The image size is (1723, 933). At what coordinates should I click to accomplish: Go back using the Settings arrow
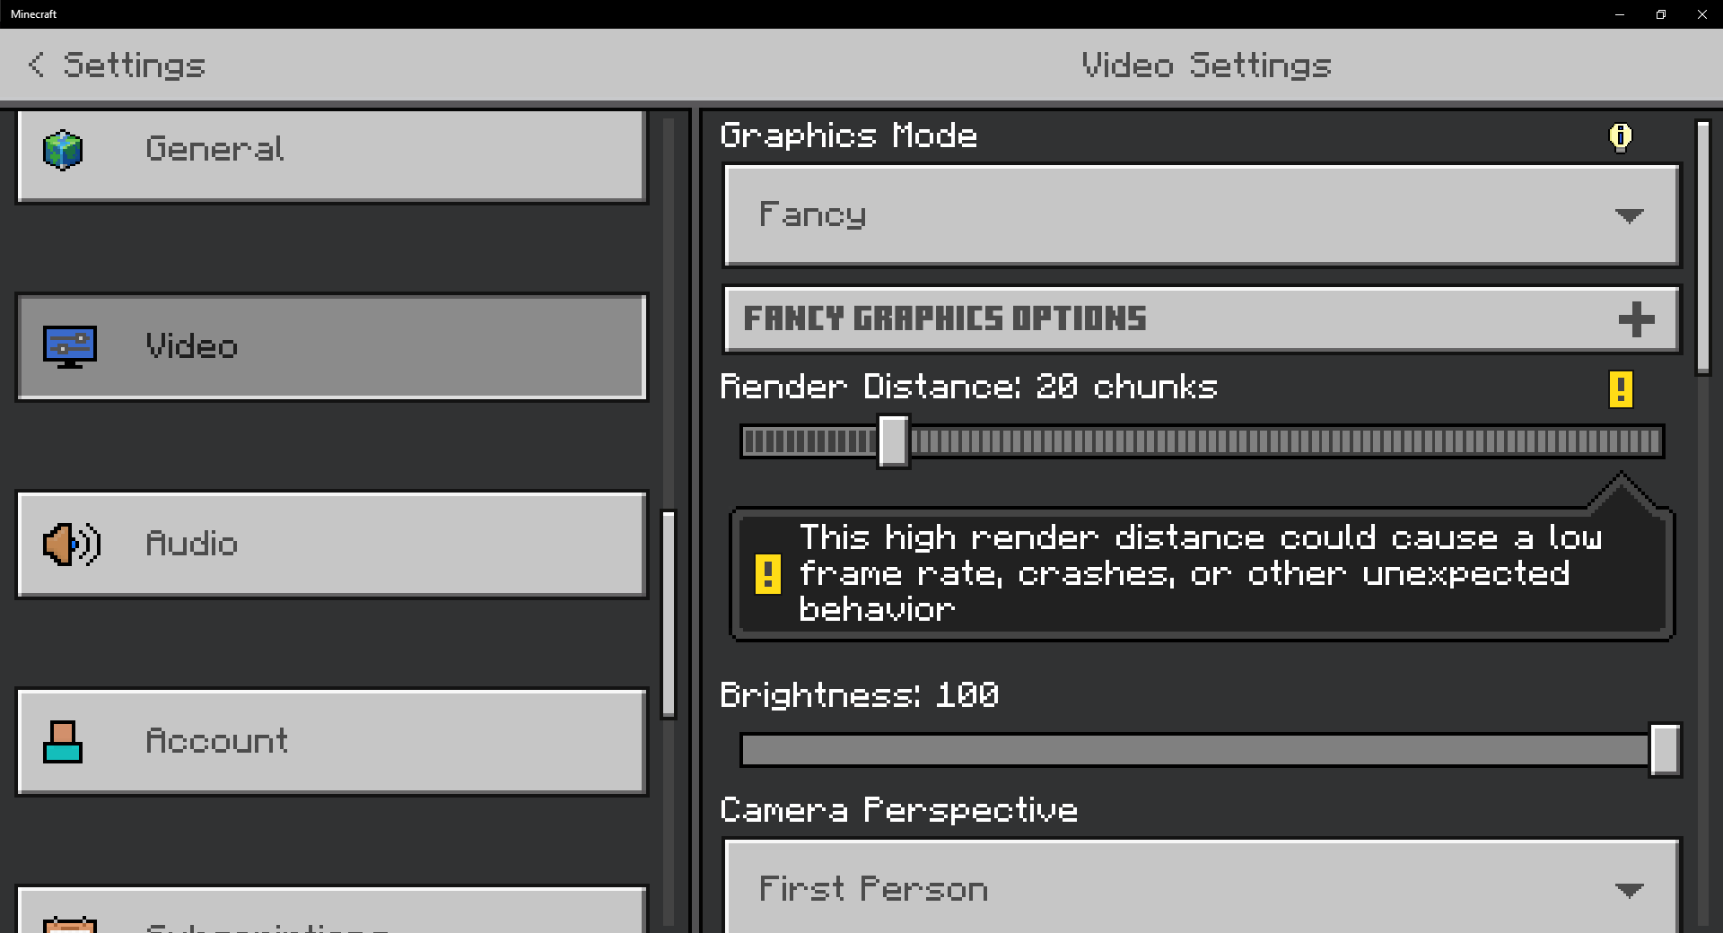tap(36, 65)
